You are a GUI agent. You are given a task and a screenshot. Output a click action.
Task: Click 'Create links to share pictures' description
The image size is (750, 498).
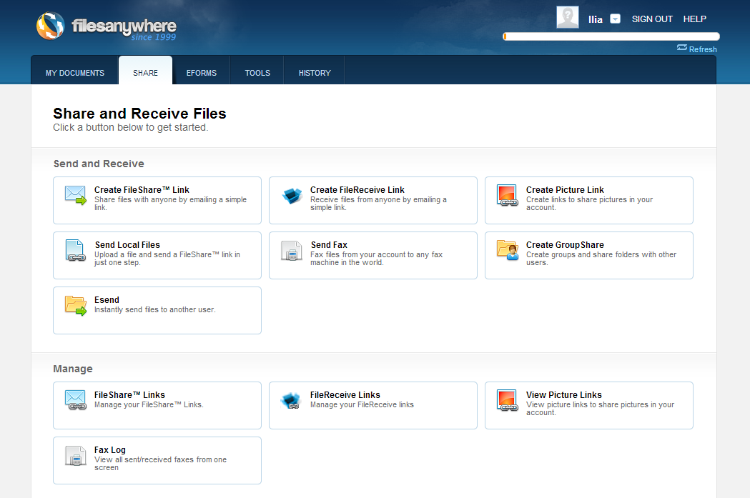click(589, 204)
